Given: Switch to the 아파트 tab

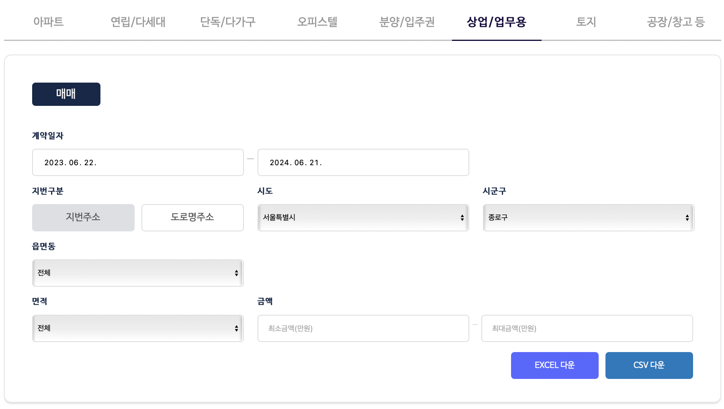Looking at the screenshot, I should click(48, 22).
